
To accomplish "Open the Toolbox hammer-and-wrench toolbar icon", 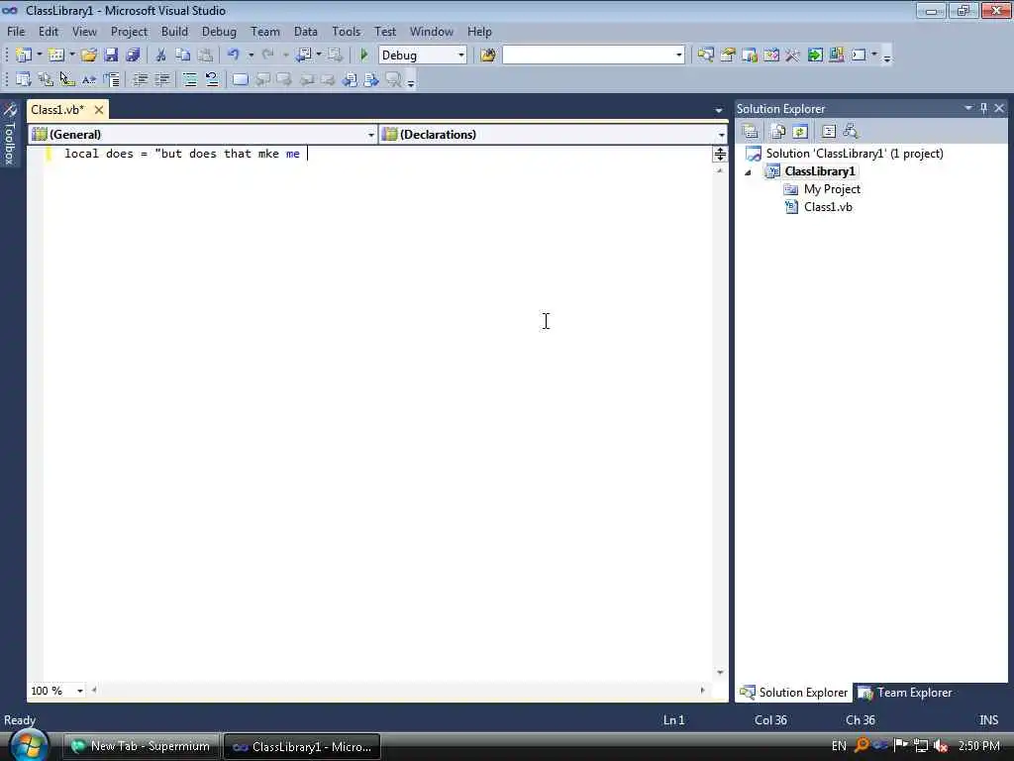I will point(792,55).
